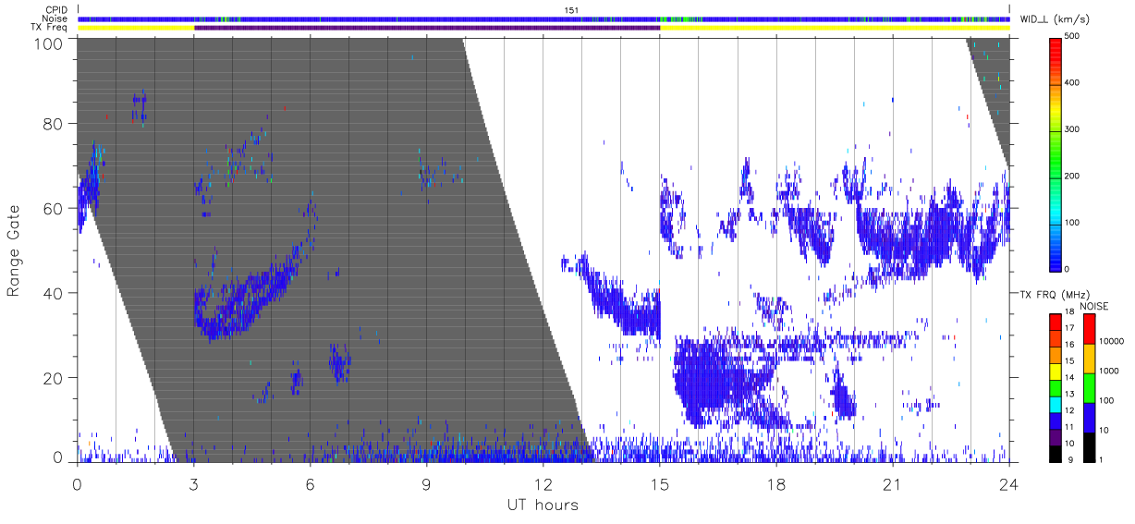Pick the blue 10–100 noise swatch
The height and width of the screenshot is (524, 1135).
[1090, 417]
